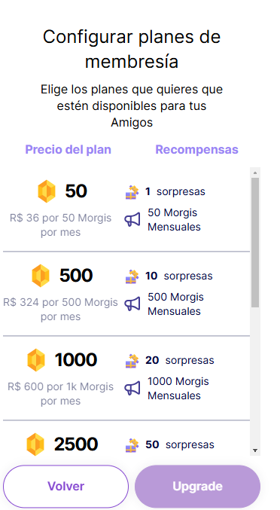
Task: Go back with the Volver button
Action: pos(66,486)
